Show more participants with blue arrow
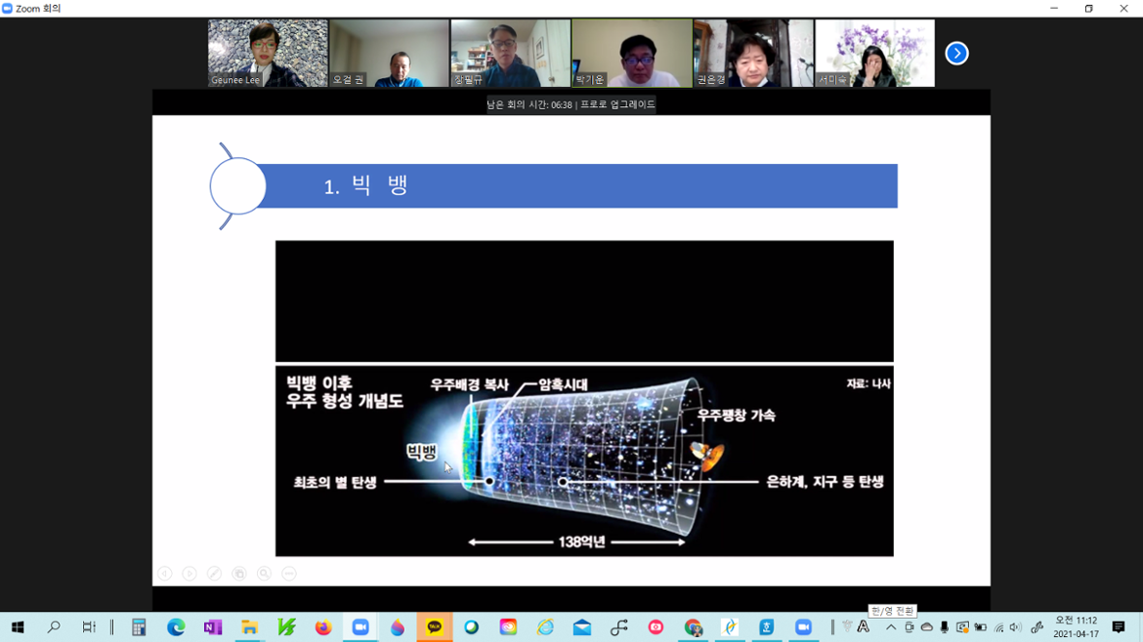1143x642 pixels. [956, 54]
